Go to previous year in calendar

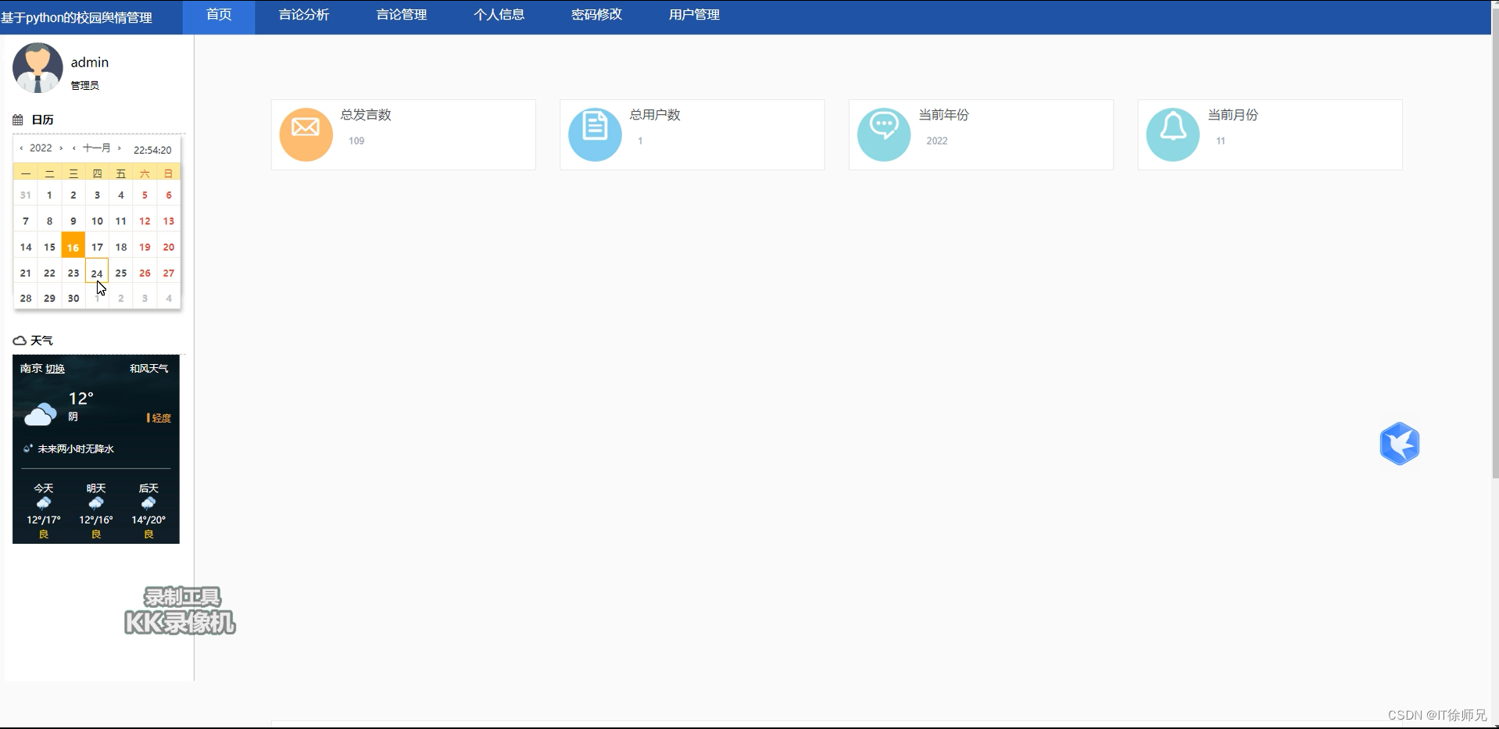click(21, 148)
